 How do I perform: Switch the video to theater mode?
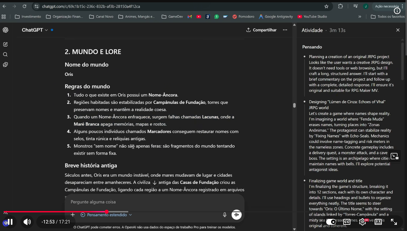tap(378, 222)
